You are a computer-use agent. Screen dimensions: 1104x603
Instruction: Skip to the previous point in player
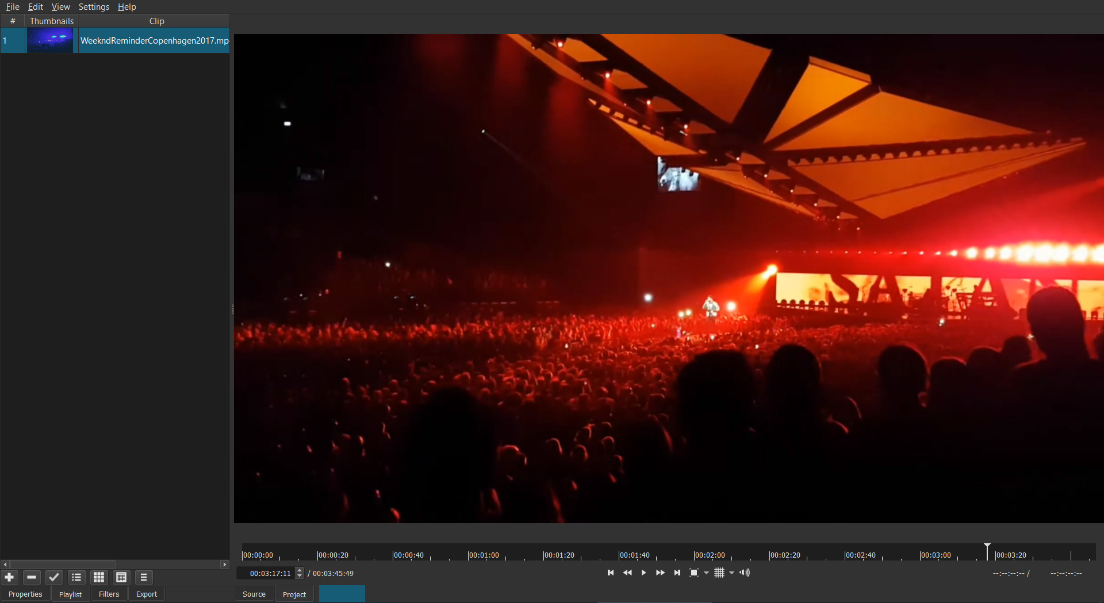tap(611, 573)
